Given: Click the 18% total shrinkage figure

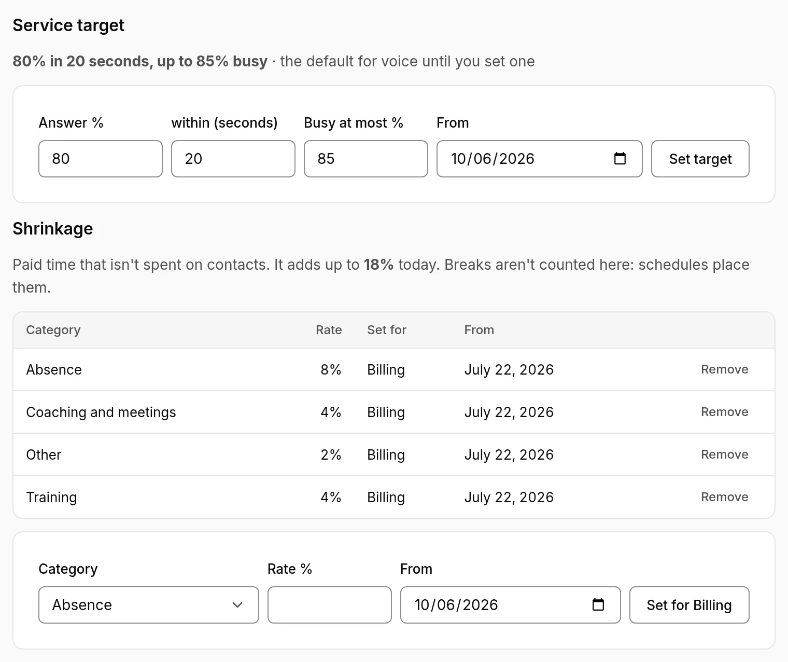Looking at the screenshot, I should pyautogui.click(x=378, y=265).
